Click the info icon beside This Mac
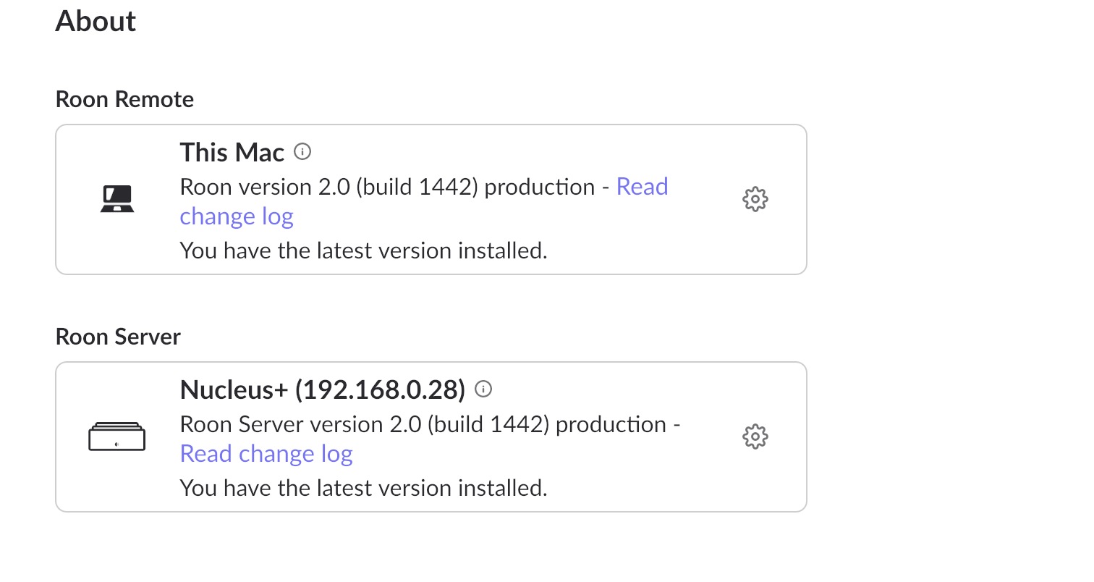This screenshot has height=582, width=1094. click(302, 152)
